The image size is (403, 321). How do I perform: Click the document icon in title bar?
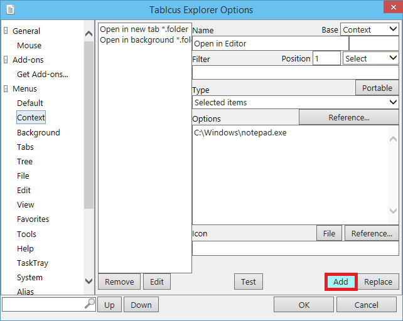coord(10,10)
